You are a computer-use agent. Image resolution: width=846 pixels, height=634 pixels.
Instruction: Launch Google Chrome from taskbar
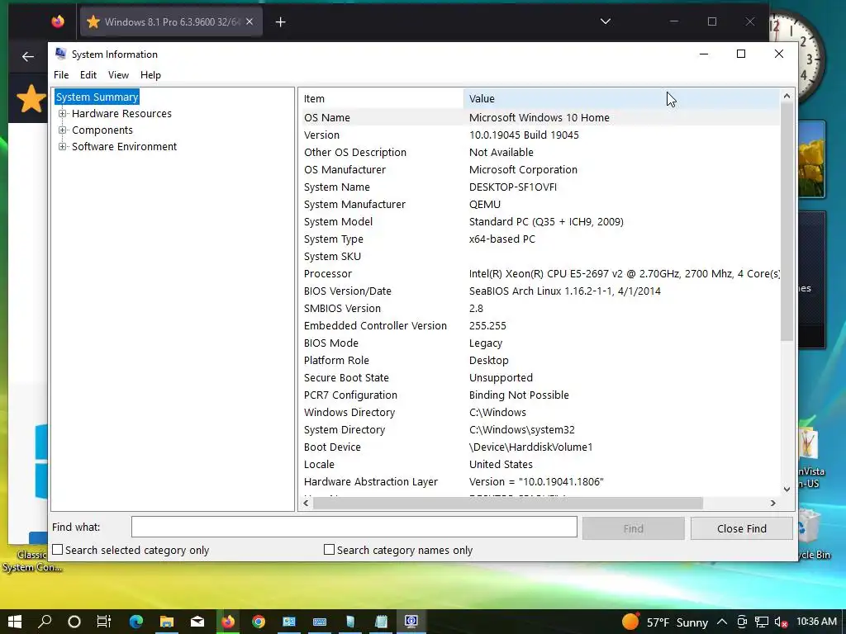point(259,622)
